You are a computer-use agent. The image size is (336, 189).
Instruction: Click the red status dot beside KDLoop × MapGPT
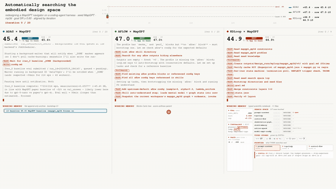[x=228, y=31]
